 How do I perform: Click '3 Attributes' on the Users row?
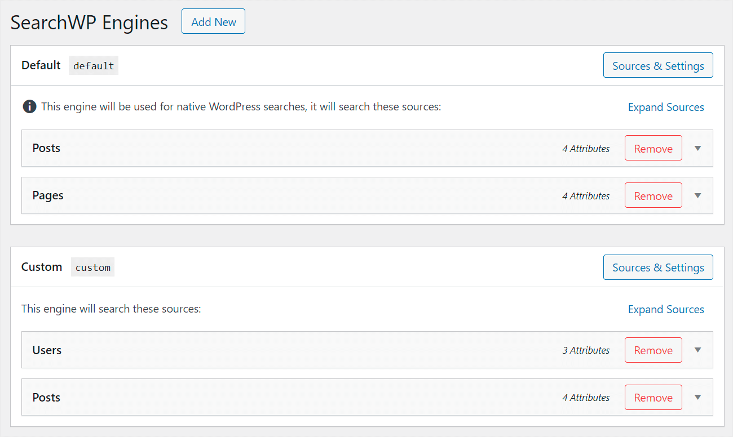tap(586, 350)
